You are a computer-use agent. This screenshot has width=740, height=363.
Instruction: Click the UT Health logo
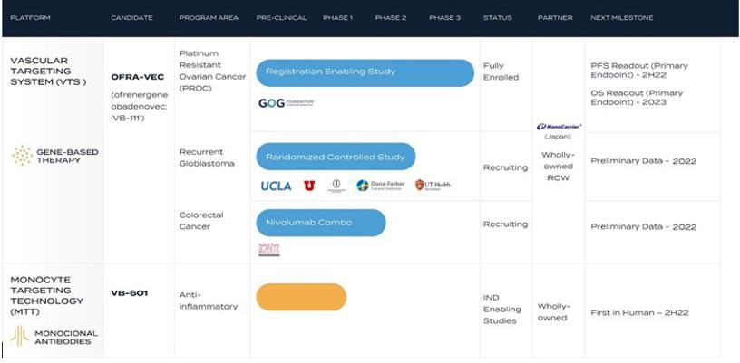point(433,186)
